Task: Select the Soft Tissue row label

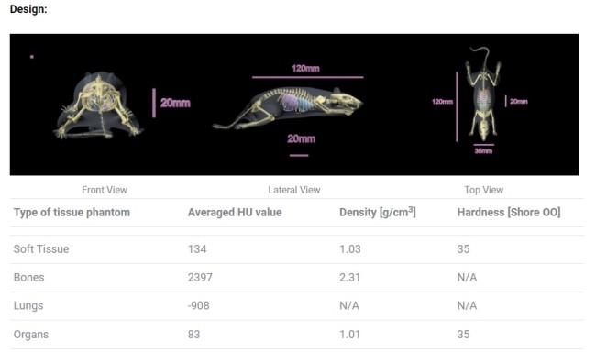Action: [x=41, y=248]
